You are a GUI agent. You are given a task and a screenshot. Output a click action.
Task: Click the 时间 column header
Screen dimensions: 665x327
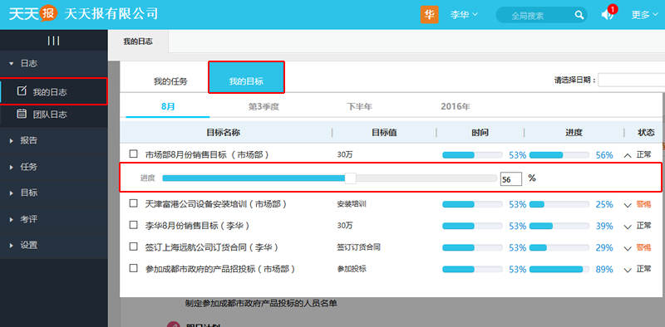click(480, 133)
